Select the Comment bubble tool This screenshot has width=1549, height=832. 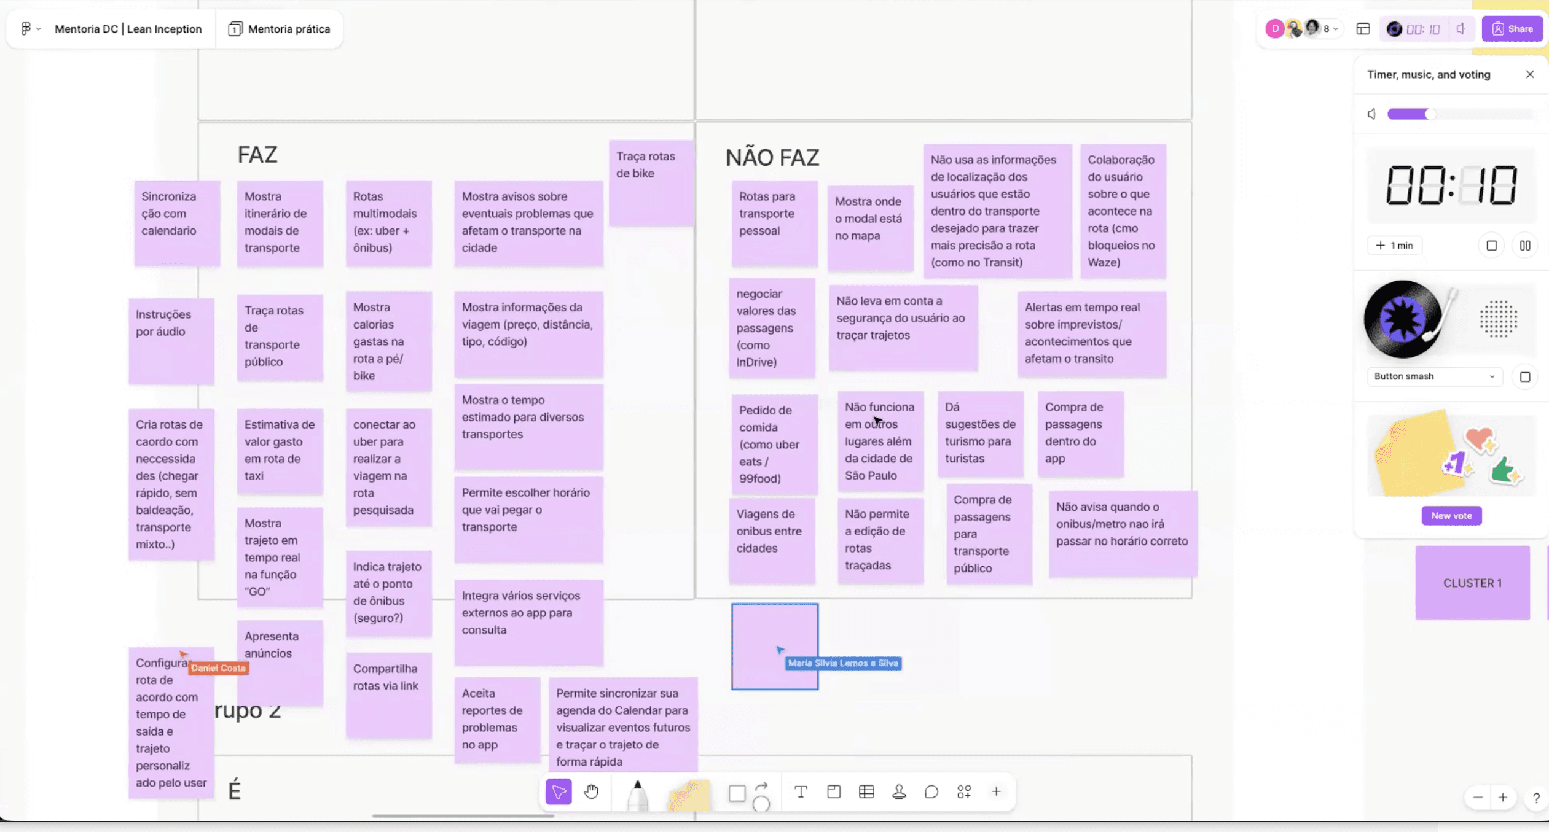931,792
